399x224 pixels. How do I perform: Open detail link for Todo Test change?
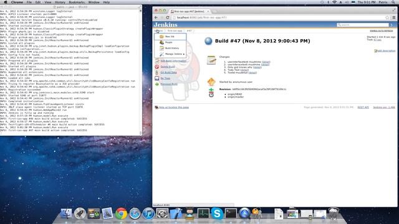click(244, 70)
